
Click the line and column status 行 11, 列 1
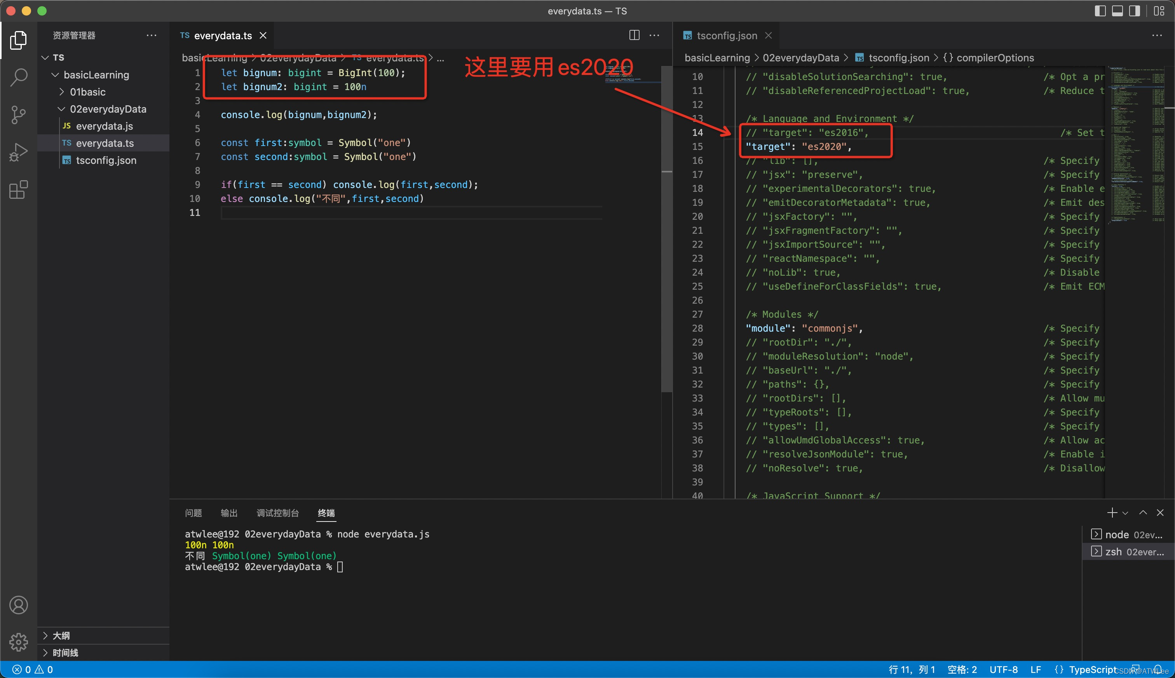[x=912, y=669]
